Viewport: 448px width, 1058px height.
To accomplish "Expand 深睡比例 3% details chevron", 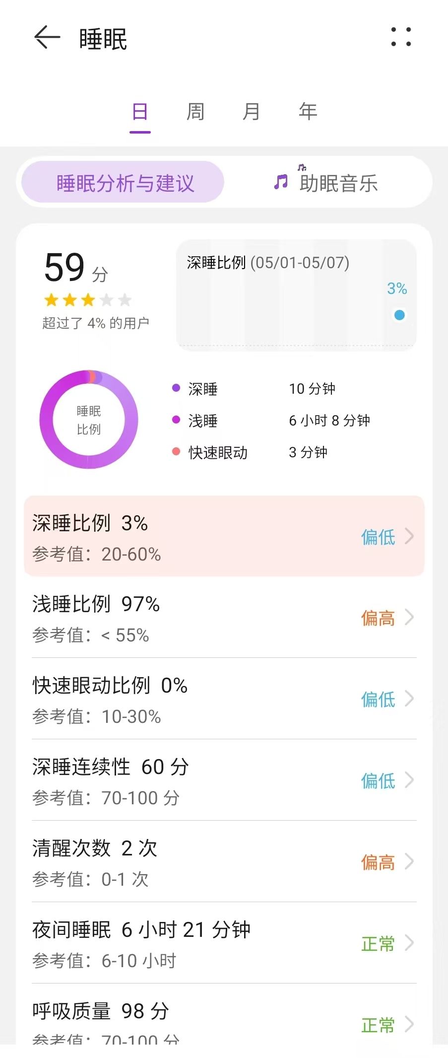I will pyautogui.click(x=409, y=536).
